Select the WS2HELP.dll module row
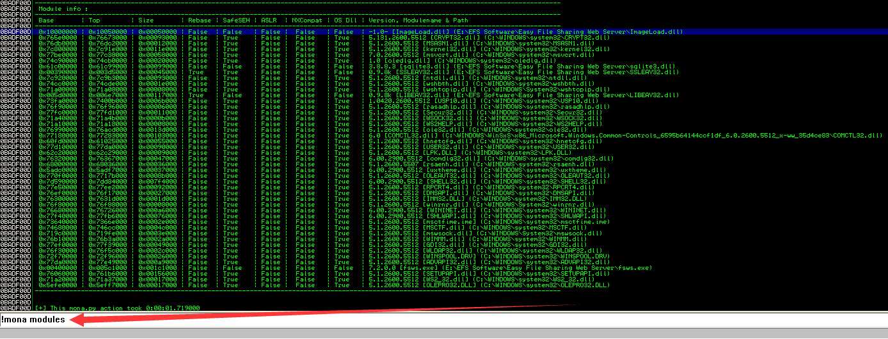The image size is (888, 339). 444,123
